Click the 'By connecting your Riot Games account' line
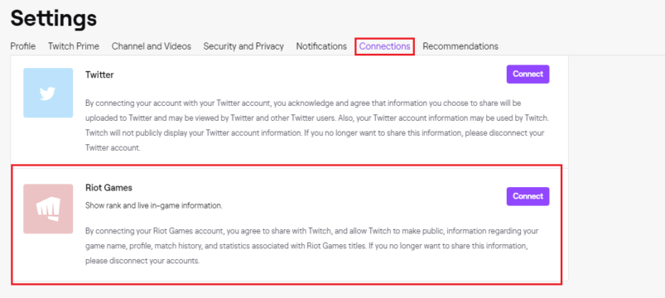Image resolution: width=665 pixels, height=298 pixels. 311,232
